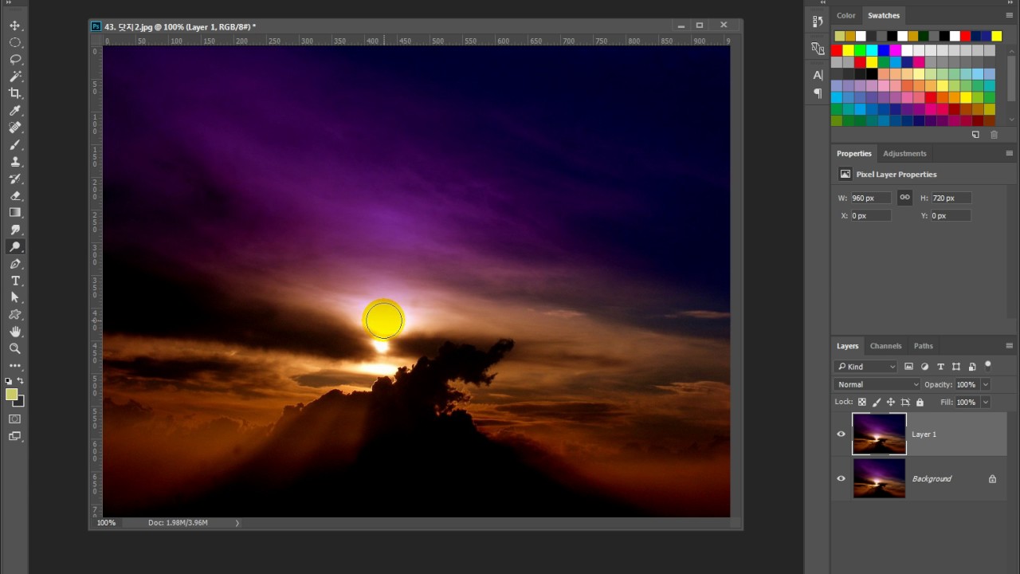Screen dimensions: 1020x574
Task: Toggle the smart objects filter
Action: [x=972, y=367]
